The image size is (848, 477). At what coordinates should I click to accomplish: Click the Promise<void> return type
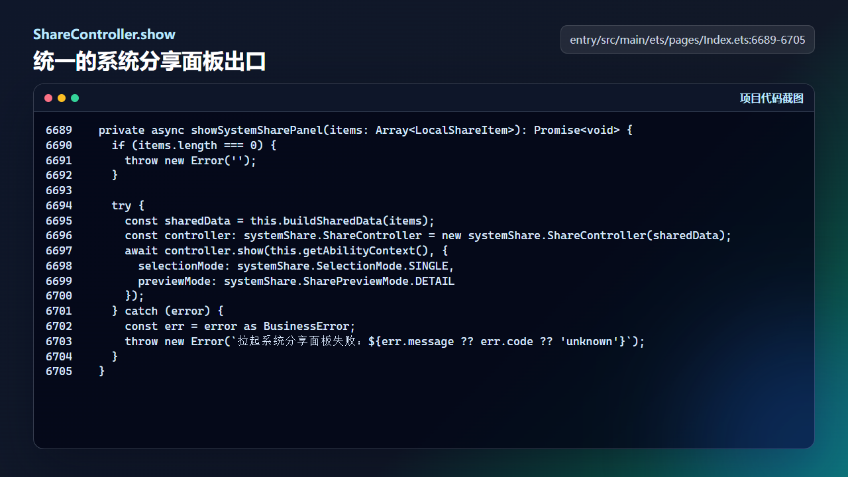pyautogui.click(x=577, y=130)
